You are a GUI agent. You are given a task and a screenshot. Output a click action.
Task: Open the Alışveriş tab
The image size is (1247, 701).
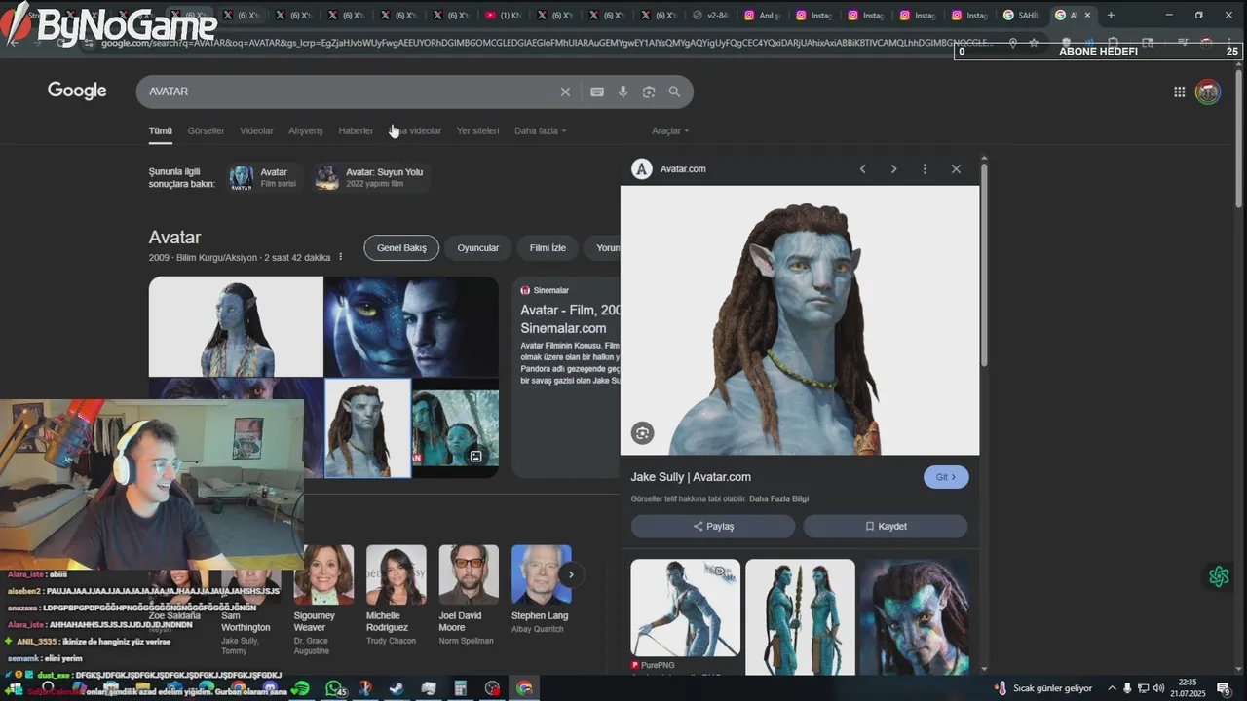click(306, 130)
